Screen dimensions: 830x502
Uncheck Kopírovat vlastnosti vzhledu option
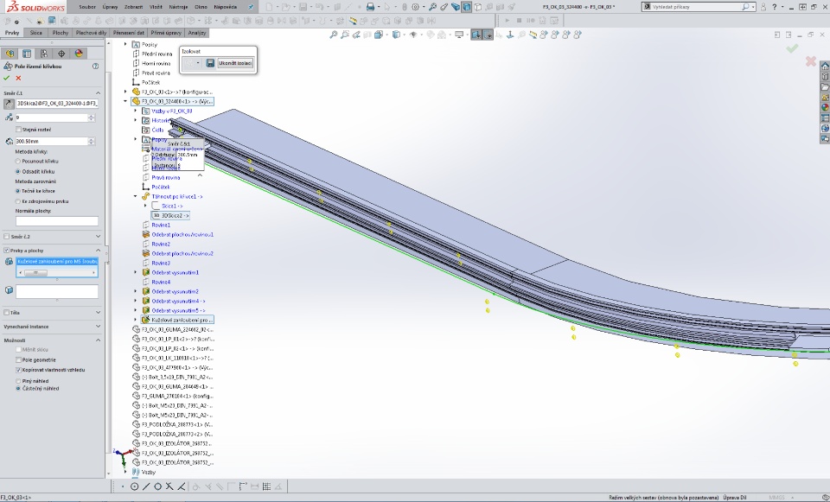(19, 369)
